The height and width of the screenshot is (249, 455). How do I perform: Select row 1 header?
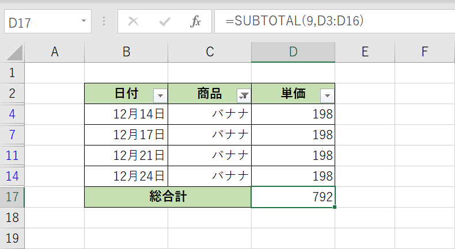click(12, 73)
